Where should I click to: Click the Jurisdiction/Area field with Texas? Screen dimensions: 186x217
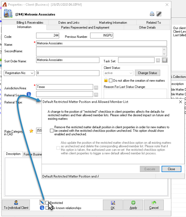(x=64, y=87)
